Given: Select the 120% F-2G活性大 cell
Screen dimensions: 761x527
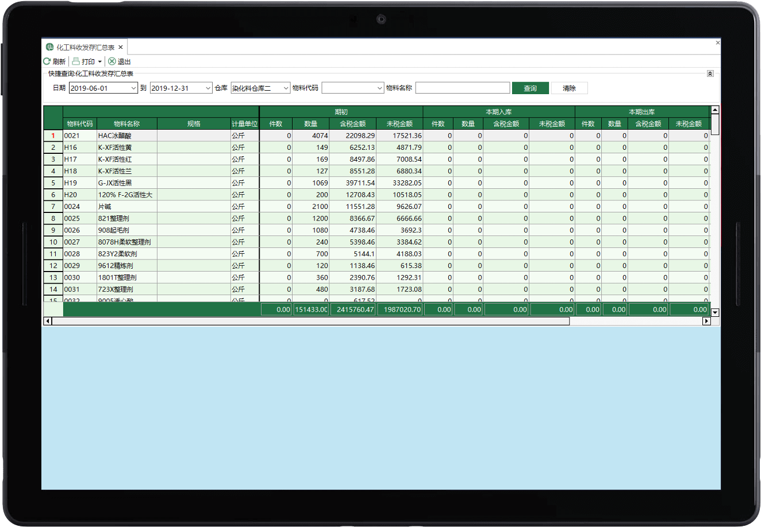Looking at the screenshot, I should tap(127, 195).
